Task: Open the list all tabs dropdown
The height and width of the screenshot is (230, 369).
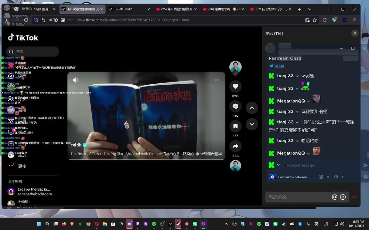Action: coord(310,9)
